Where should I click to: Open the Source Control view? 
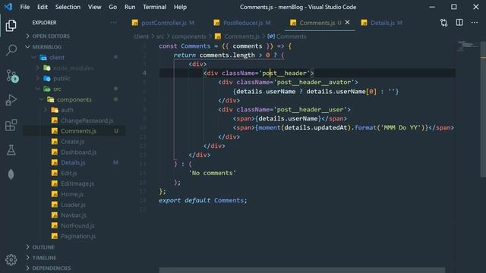tap(12, 76)
